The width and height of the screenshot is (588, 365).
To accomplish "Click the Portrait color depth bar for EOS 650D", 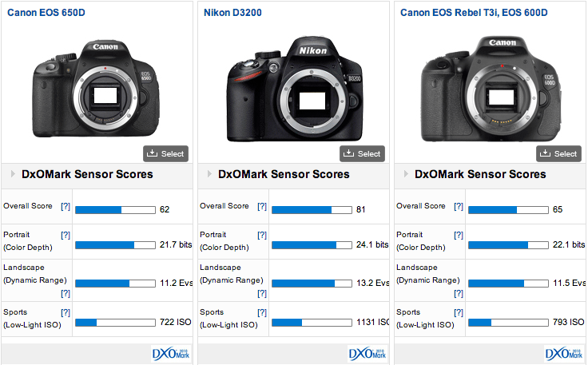I will 116,245.
